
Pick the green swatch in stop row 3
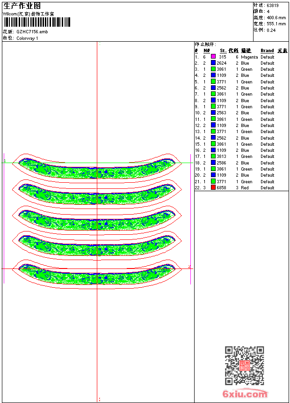213,69
